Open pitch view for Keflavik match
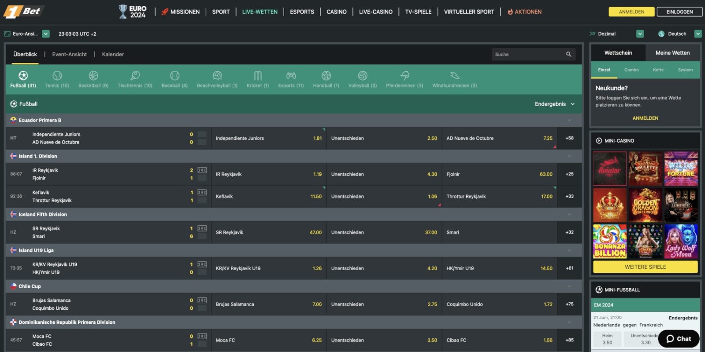Image resolution: width=705 pixels, height=352 pixels. point(202,192)
